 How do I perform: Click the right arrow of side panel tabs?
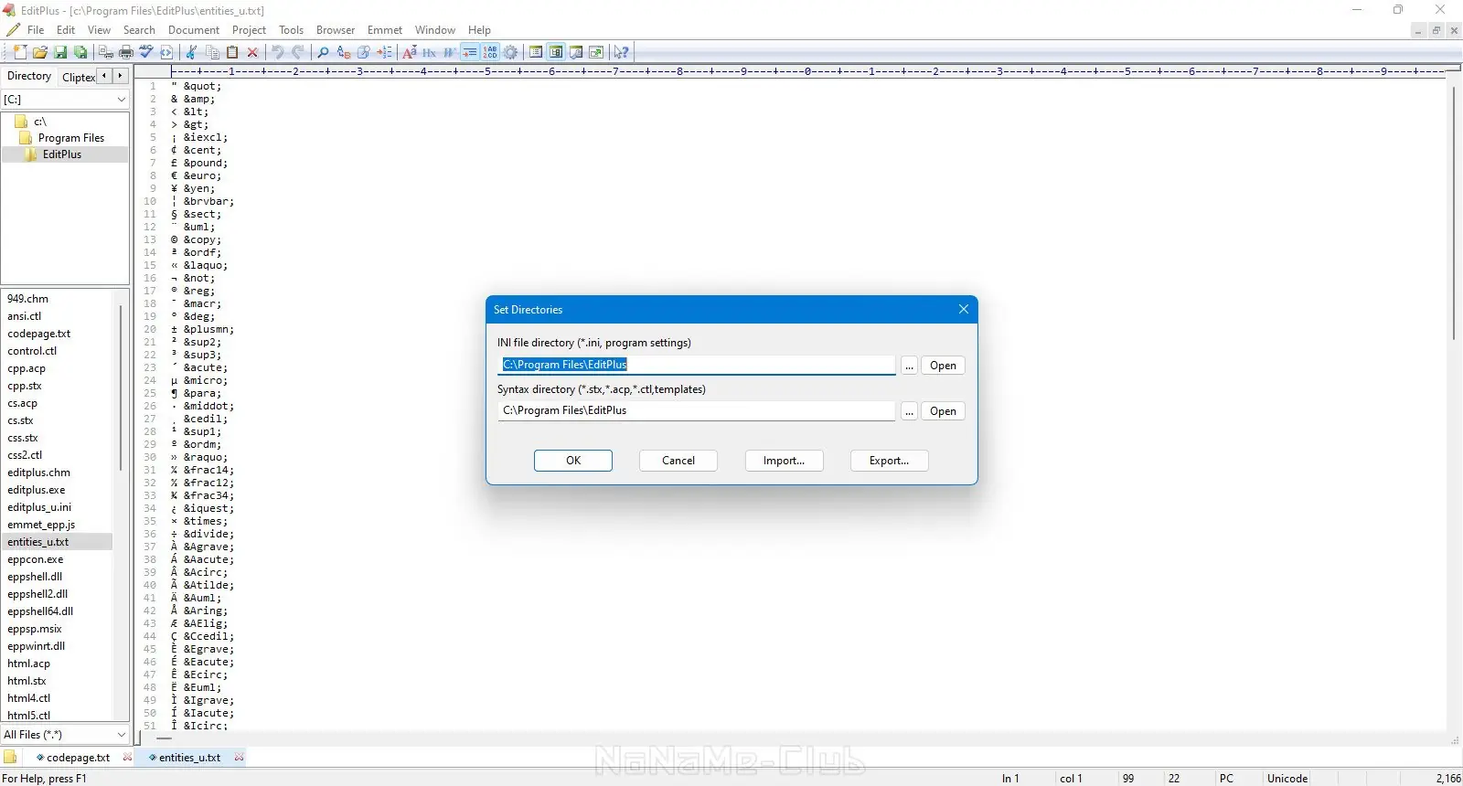pos(120,76)
